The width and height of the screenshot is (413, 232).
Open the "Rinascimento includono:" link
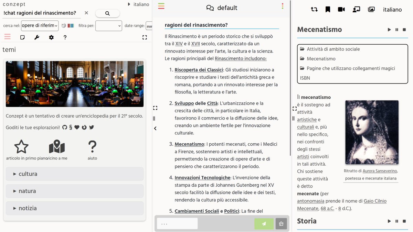click(x=241, y=58)
